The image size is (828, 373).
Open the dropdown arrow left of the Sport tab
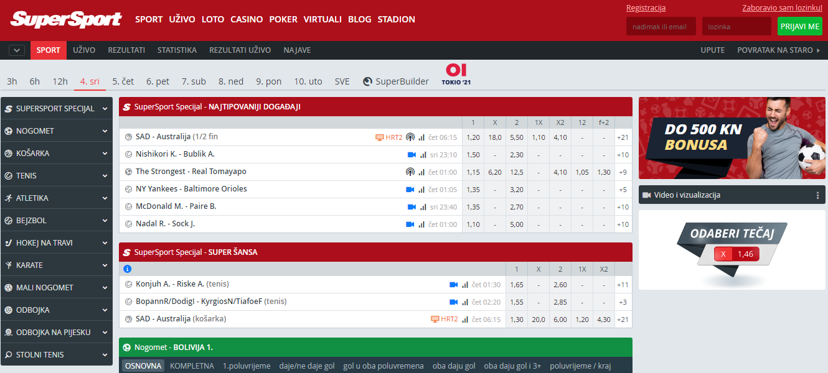click(x=17, y=50)
